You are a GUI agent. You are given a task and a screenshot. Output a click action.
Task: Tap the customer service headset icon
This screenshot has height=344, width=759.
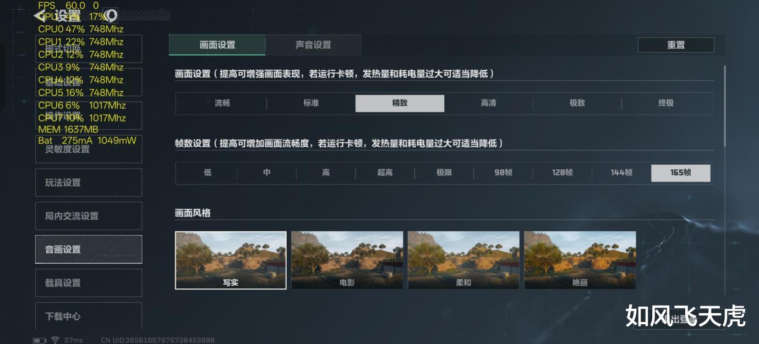(111, 15)
